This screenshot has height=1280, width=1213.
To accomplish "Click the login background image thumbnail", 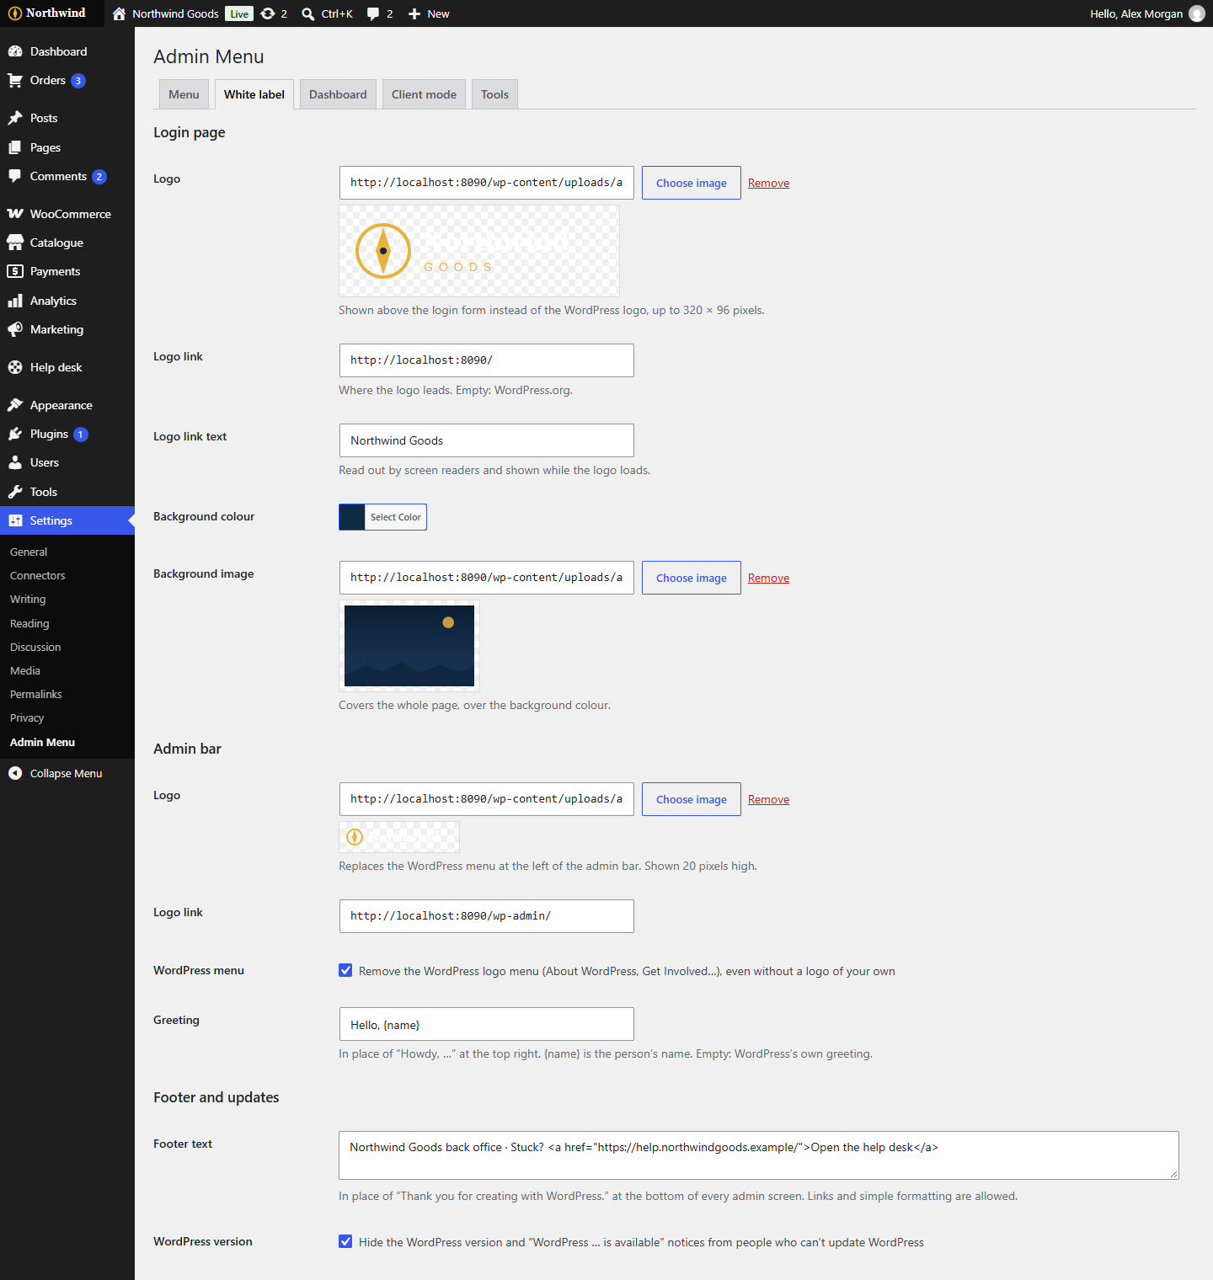I will tap(409, 646).
